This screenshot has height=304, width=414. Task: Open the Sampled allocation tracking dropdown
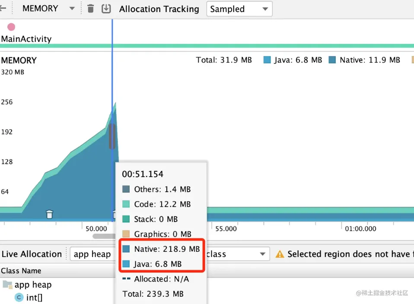(239, 9)
